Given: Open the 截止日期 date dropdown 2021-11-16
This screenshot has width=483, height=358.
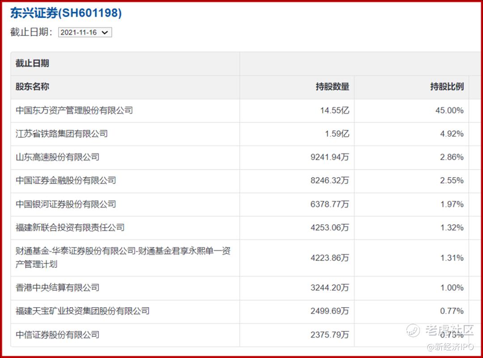Looking at the screenshot, I should (85, 32).
